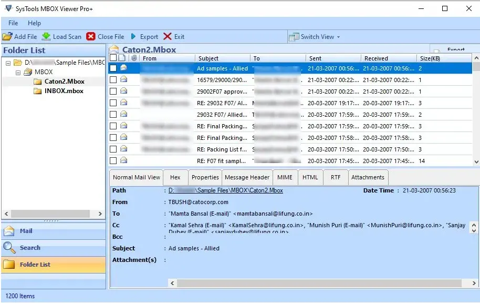Image resolution: width=480 pixels, height=304 pixels.
Task: Check the box for RE: F07 fit sampl email
Action: (x=113, y=161)
